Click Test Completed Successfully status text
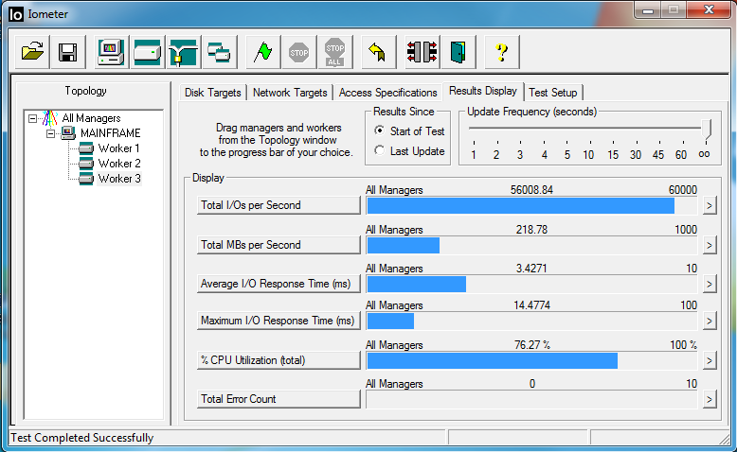Image resolution: width=737 pixels, height=452 pixels. click(81, 438)
